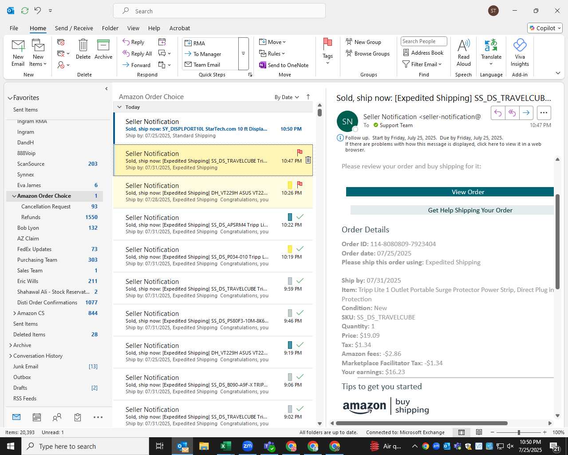Toggle completed checkmark on 9:06 PM message
568x455 pixels.
click(x=300, y=376)
